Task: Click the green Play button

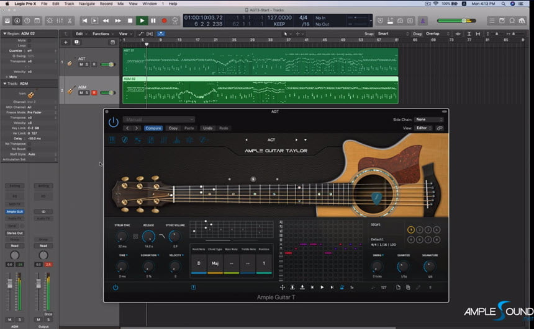Action: click(142, 20)
